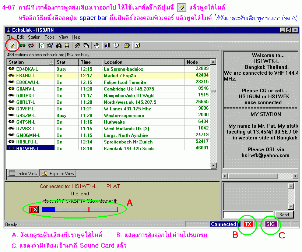Viewport: 302px width, 252px height.
Task: Open the Station menu
Action: point(34,37)
